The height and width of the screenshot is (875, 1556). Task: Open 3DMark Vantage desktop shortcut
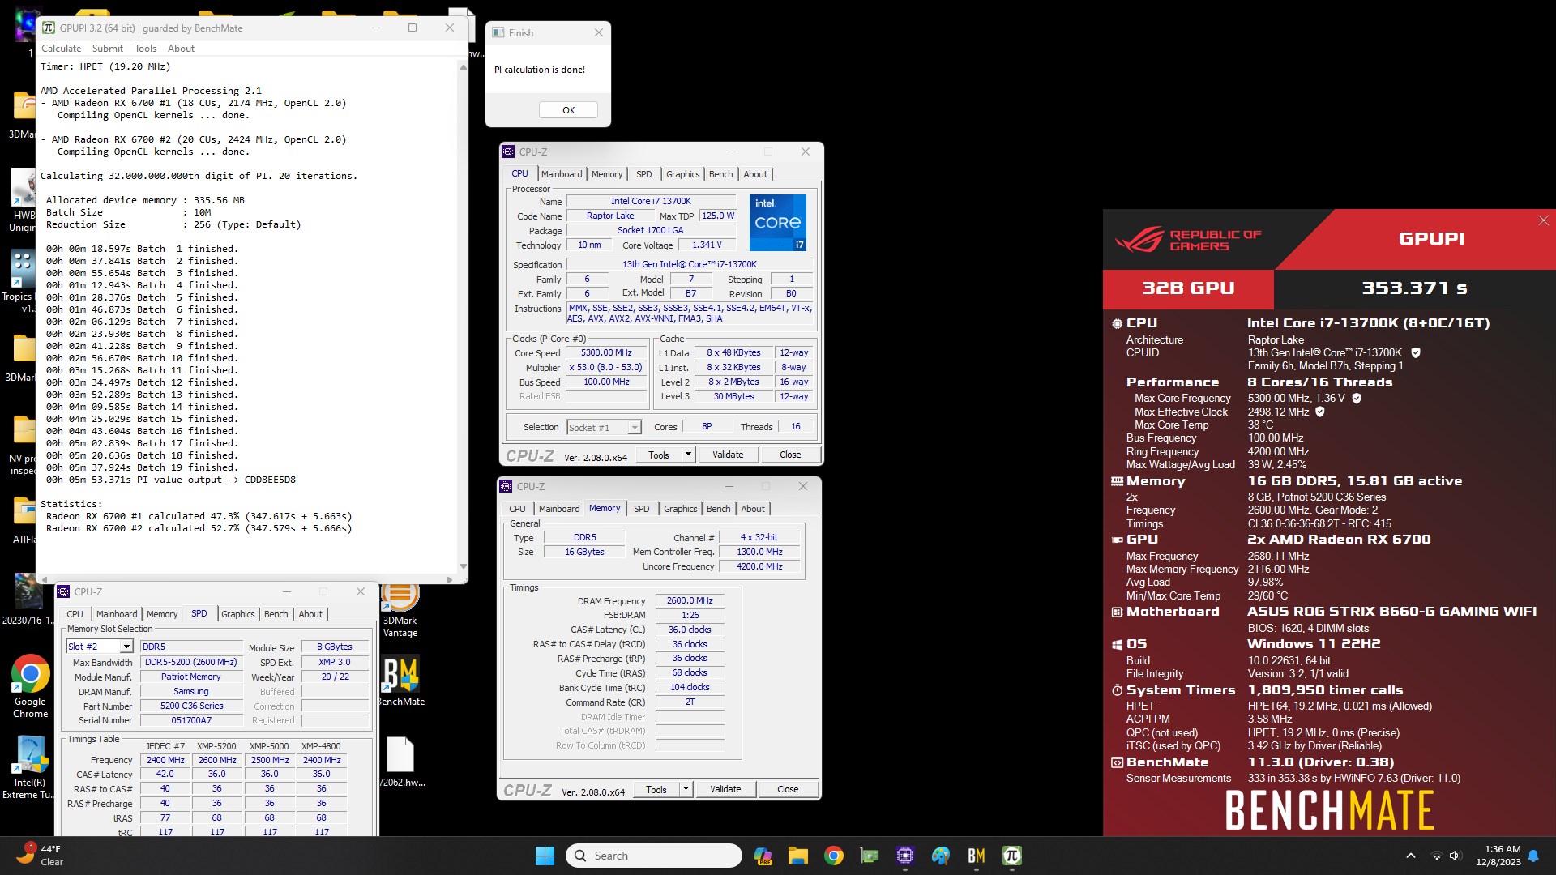(x=400, y=611)
